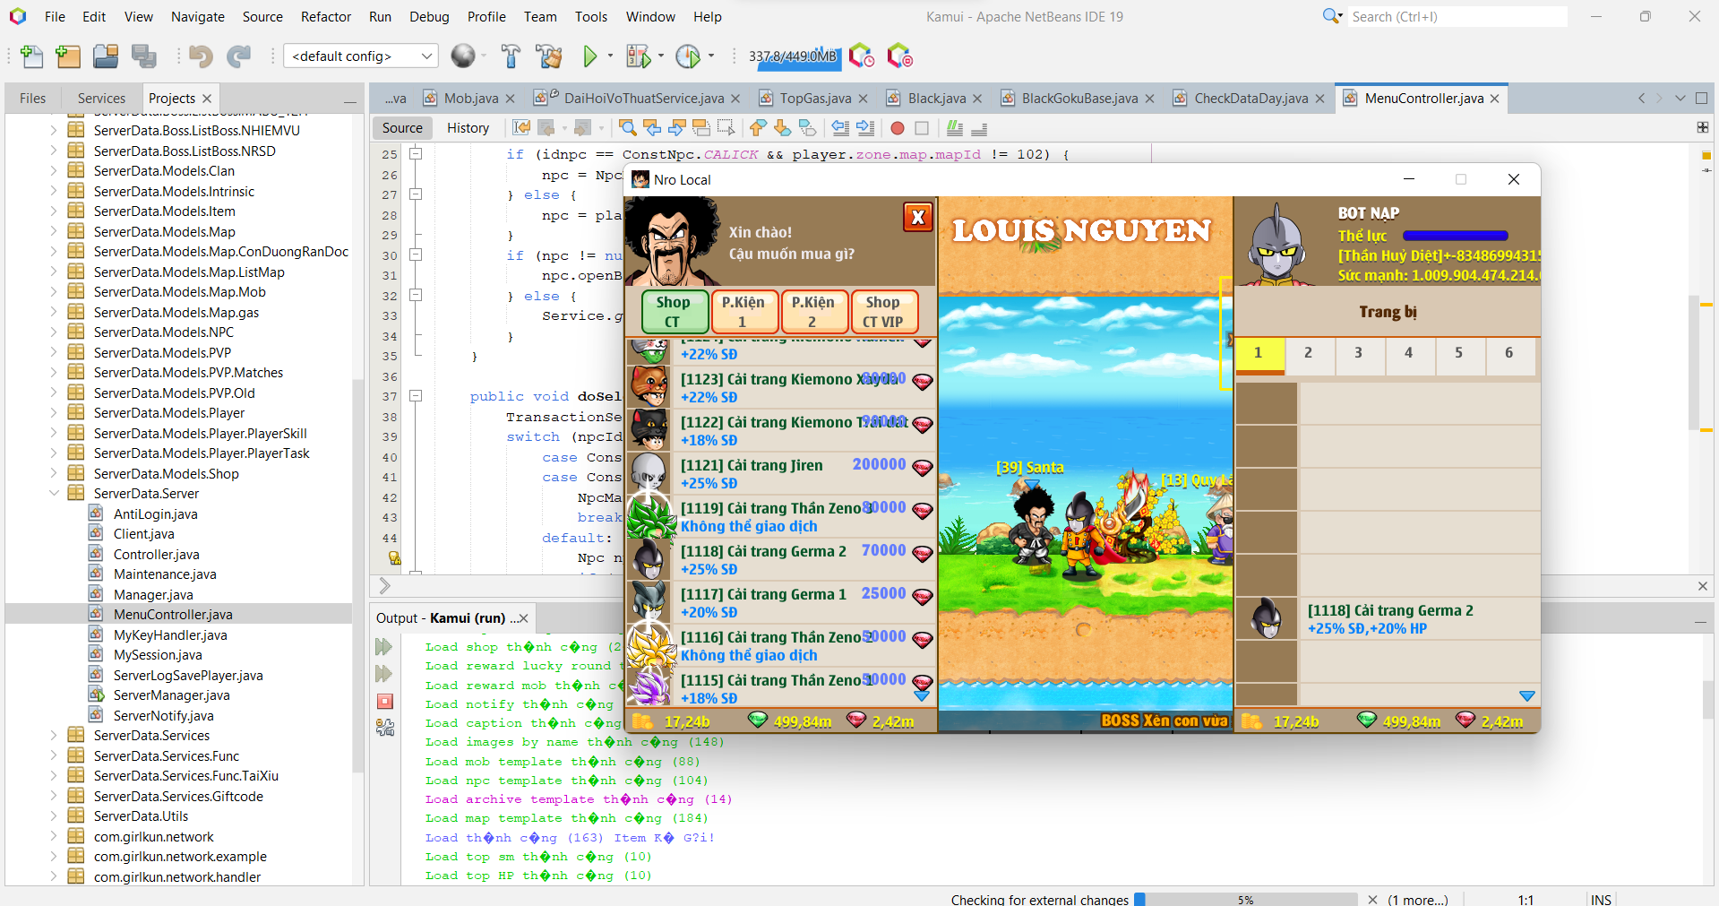
Task: Click Find Selection magnifier icon in editor
Action: [627, 128]
